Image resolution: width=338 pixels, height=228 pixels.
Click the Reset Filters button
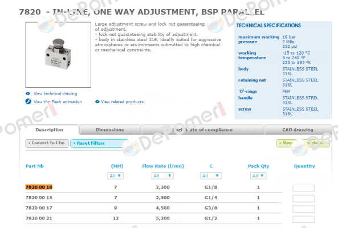tap(99, 143)
